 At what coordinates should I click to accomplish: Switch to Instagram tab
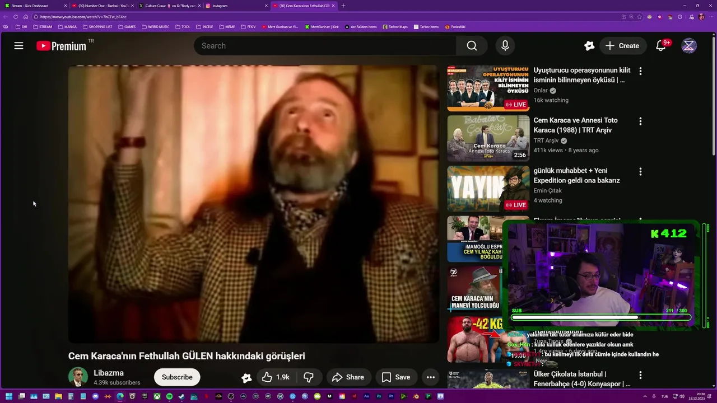point(237,6)
